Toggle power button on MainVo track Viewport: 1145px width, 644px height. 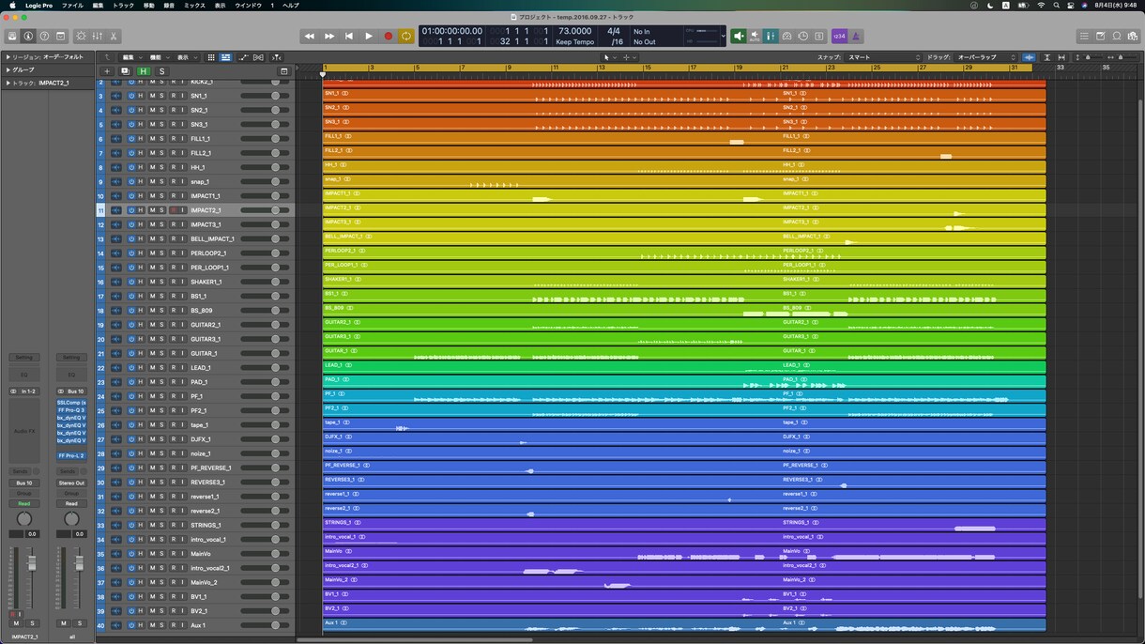131,553
